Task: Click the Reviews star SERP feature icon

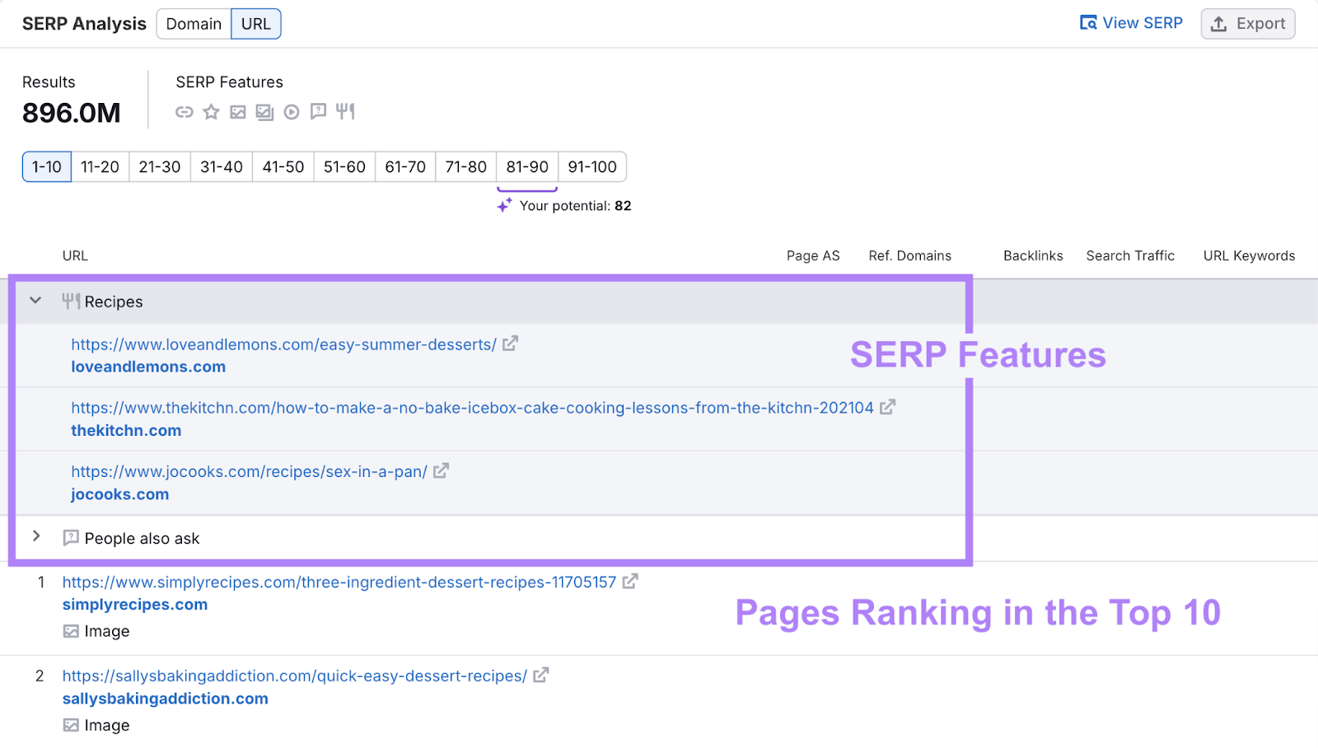Action: [x=211, y=111]
